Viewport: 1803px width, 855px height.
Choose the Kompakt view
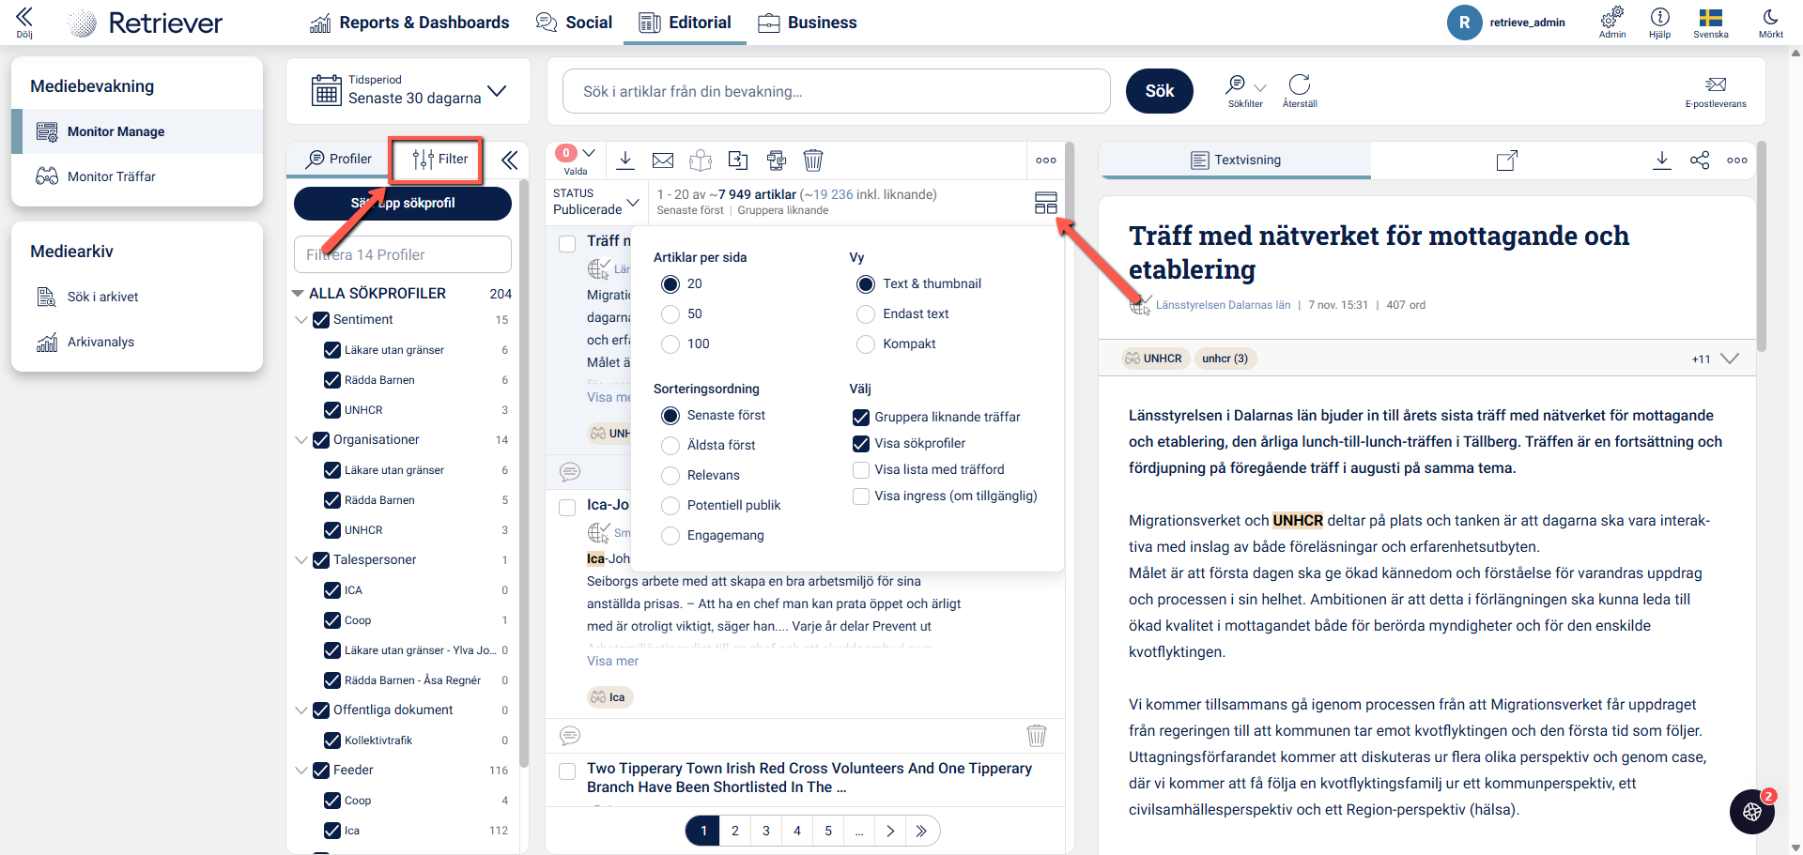[866, 344]
